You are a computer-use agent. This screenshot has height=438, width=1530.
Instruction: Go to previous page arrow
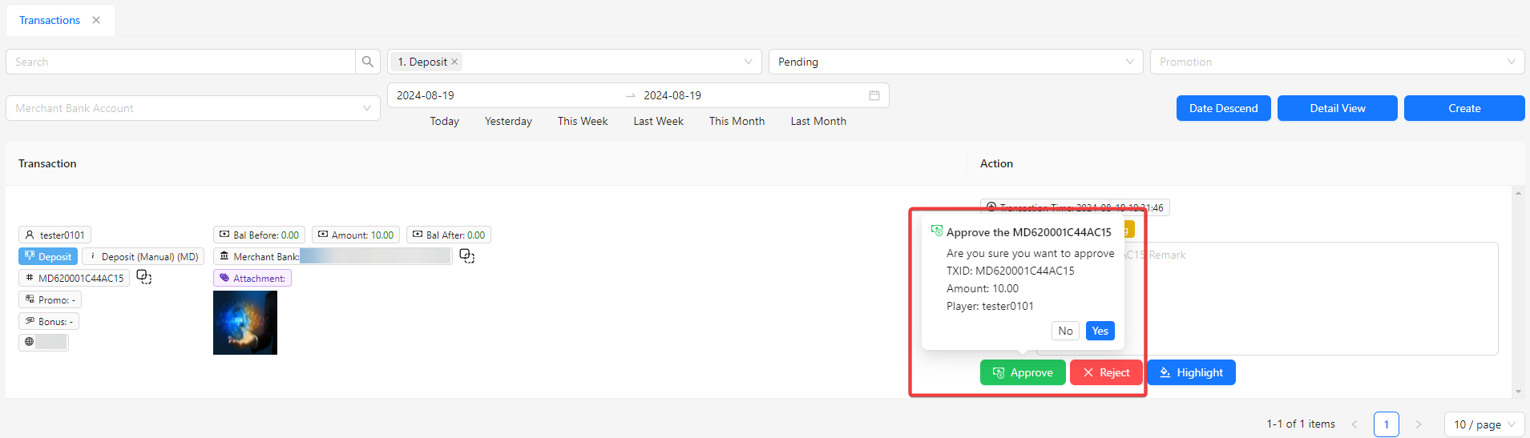[1354, 424]
